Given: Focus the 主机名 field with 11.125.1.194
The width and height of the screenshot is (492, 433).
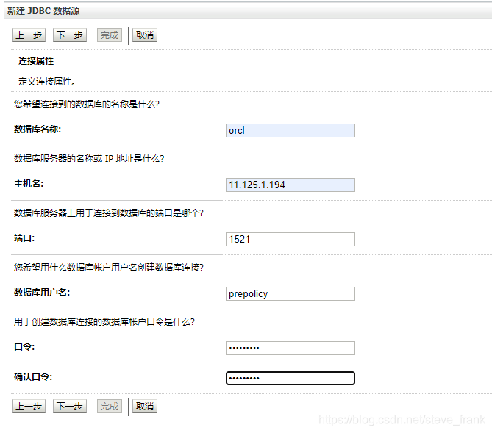Looking at the screenshot, I should (290, 185).
